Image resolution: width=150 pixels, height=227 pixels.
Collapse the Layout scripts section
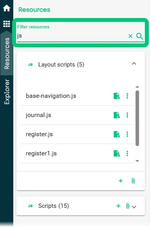134,64
